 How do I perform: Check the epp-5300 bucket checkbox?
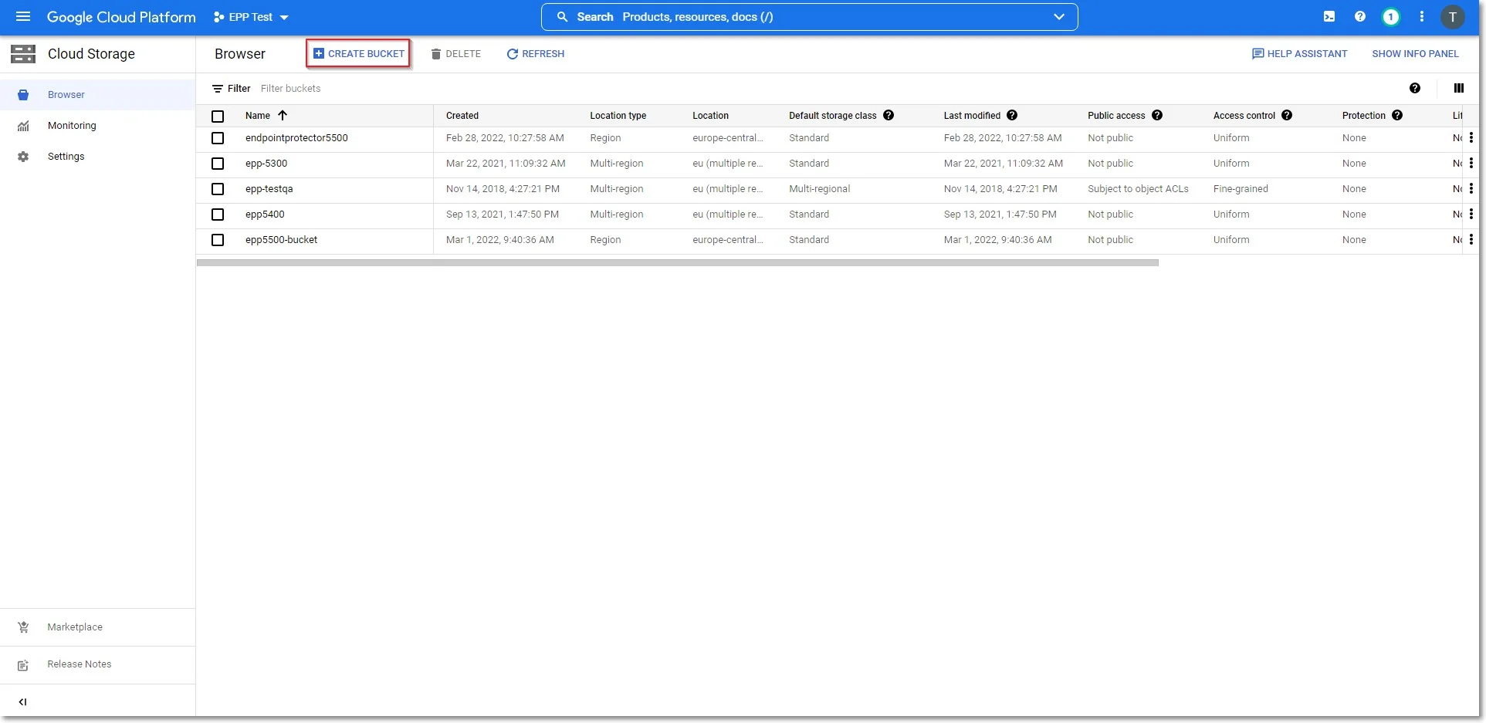coord(218,164)
